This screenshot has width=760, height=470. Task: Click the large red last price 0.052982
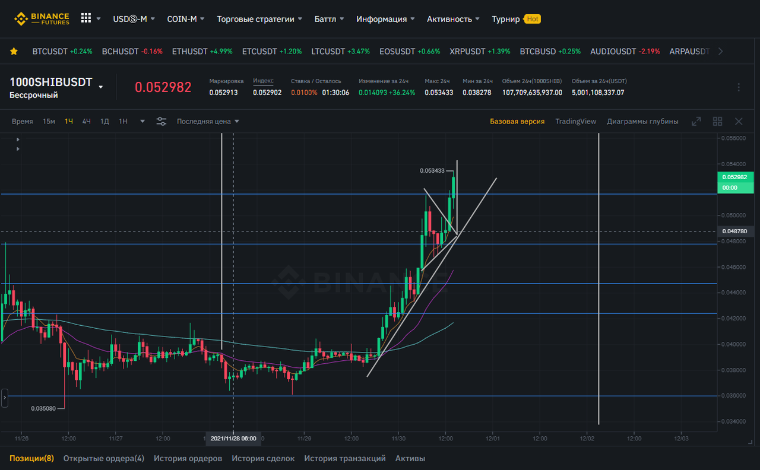tap(163, 87)
